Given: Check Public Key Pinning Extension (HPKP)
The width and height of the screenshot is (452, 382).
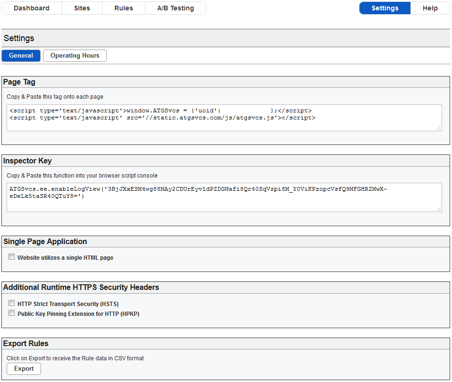Looking at the screenshot, I should [11, 313].
